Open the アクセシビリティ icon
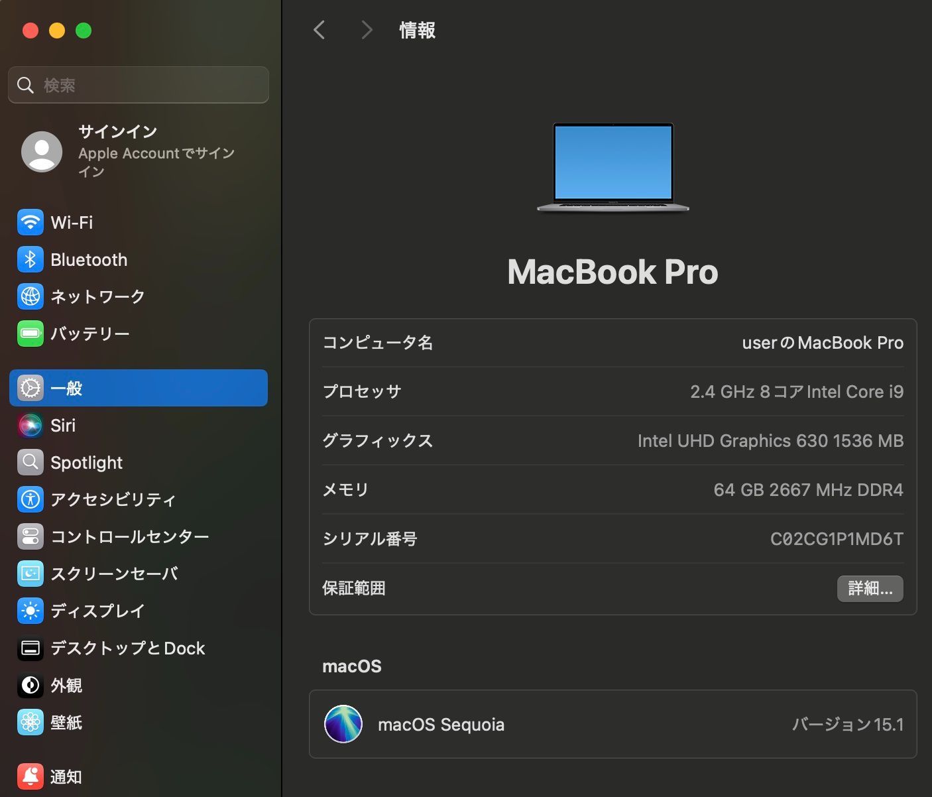 tap(30, 499)
